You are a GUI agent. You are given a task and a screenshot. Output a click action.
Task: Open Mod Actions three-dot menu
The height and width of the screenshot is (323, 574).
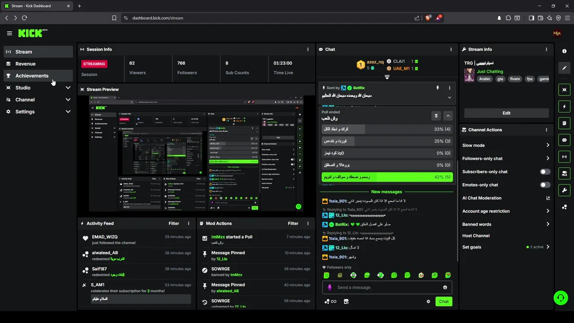point(308,223)
